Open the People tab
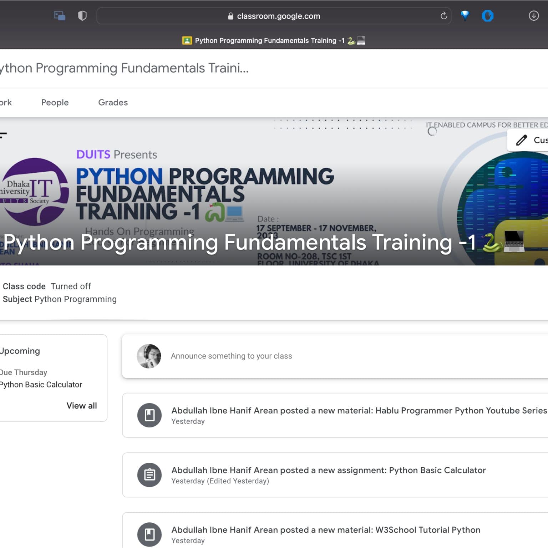The image size is (548, 548). pos(55,102)
